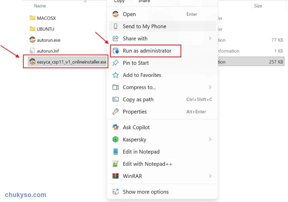
Task: Choose Pin to Start
Action: pos(162,63)
